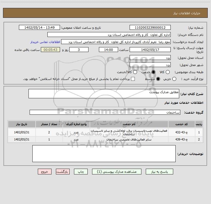Click the quantity 1 cell in row 2
This screenshot has width=211, height=204.
click(x=49, y=139)
